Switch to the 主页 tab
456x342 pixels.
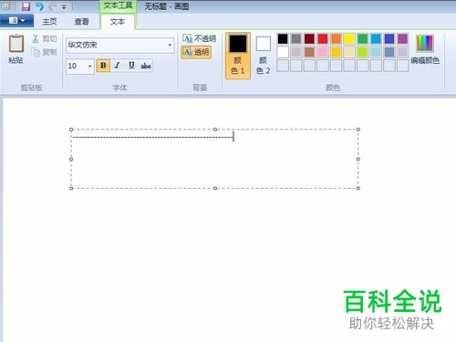[49, 22]
